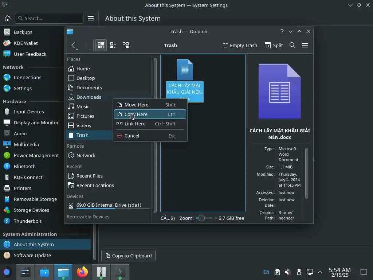This screenshot has height=280, width=373.
Task: Open Dolphin hamburger menu
Action: [x=305, y=45]
